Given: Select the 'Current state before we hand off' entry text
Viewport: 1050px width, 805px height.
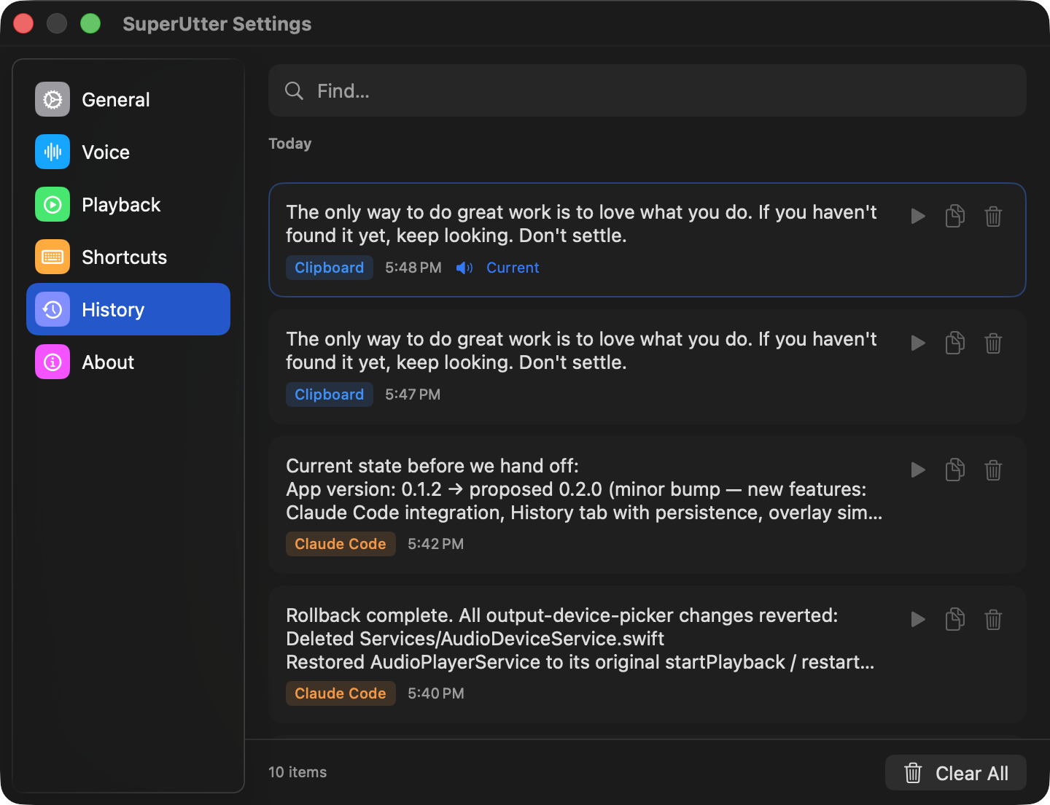Looking at the screenshot, I should [584, 489].
